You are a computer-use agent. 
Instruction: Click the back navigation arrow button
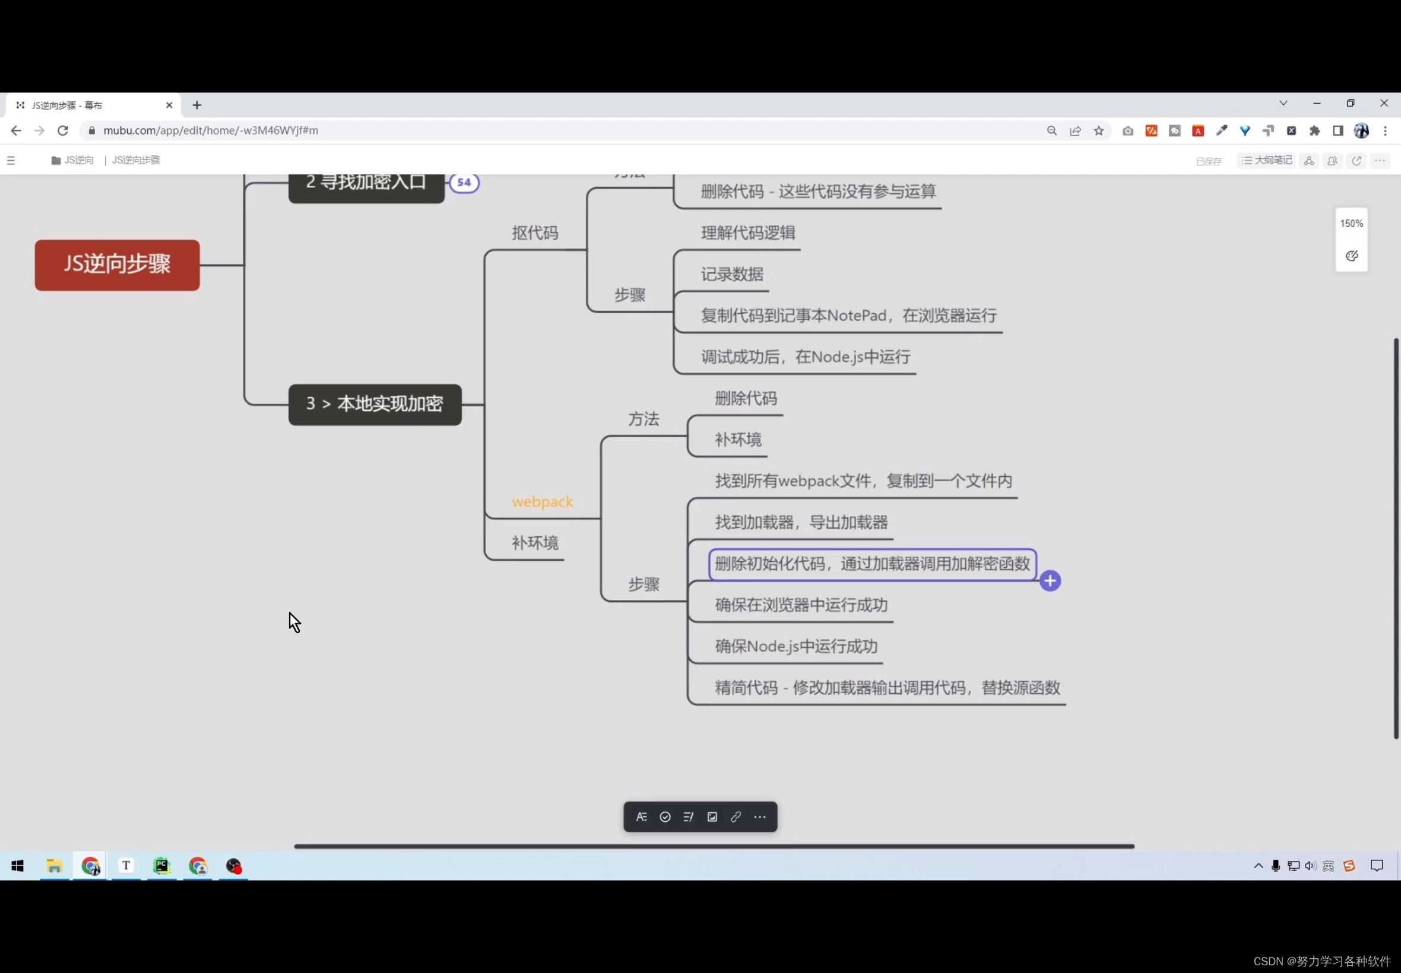click(15, 130)
